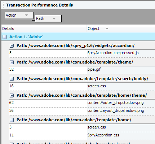
Task: Collapse the widgets/accordion path group
Action: tap(12, 45)
